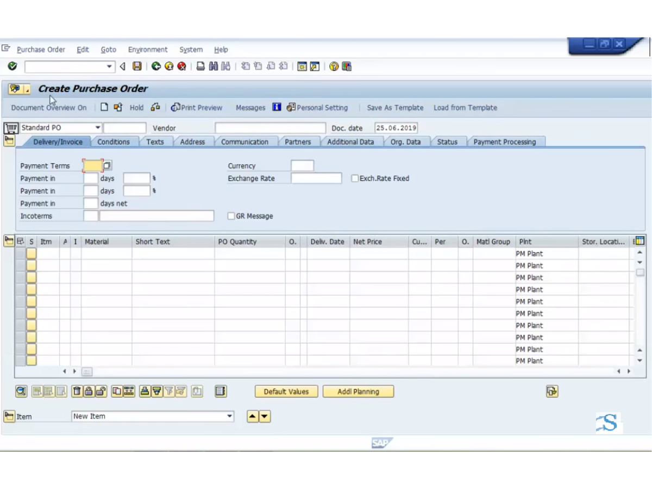Click the Find binoculars icon
The width and height of the screenshot is (652, 489).
(x=213, y=66)
